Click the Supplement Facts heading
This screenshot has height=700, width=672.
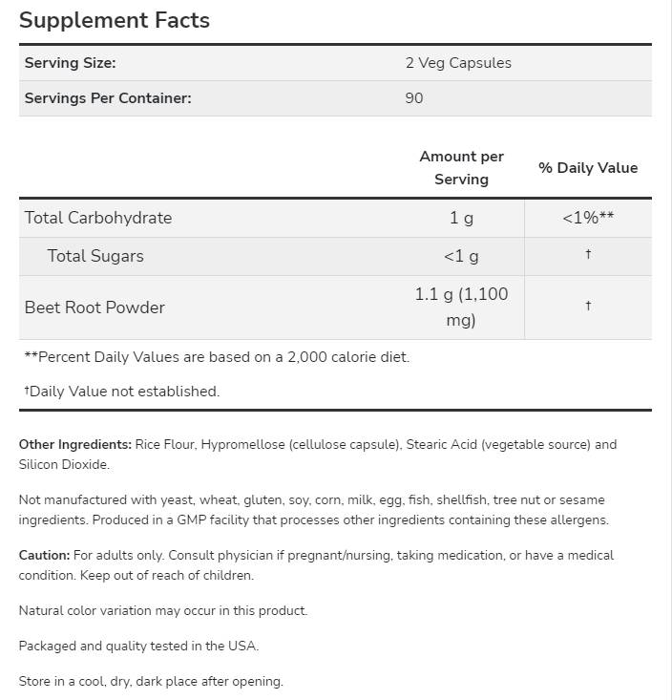(115, 20)
